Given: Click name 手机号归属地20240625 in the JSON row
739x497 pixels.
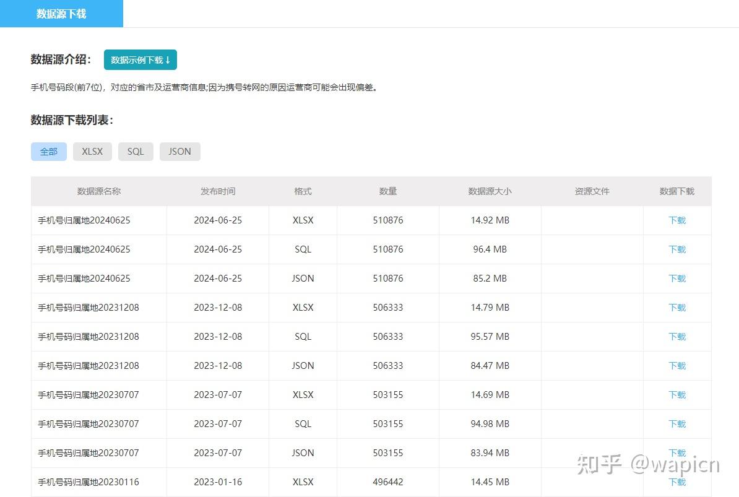Looking at the screenshot, I should (x=84, y=279).
